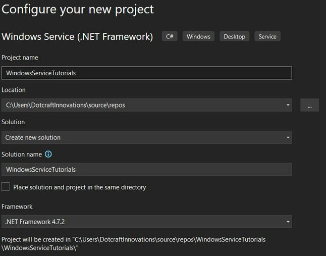Open the Location browse (...) button

click(309, 105)
